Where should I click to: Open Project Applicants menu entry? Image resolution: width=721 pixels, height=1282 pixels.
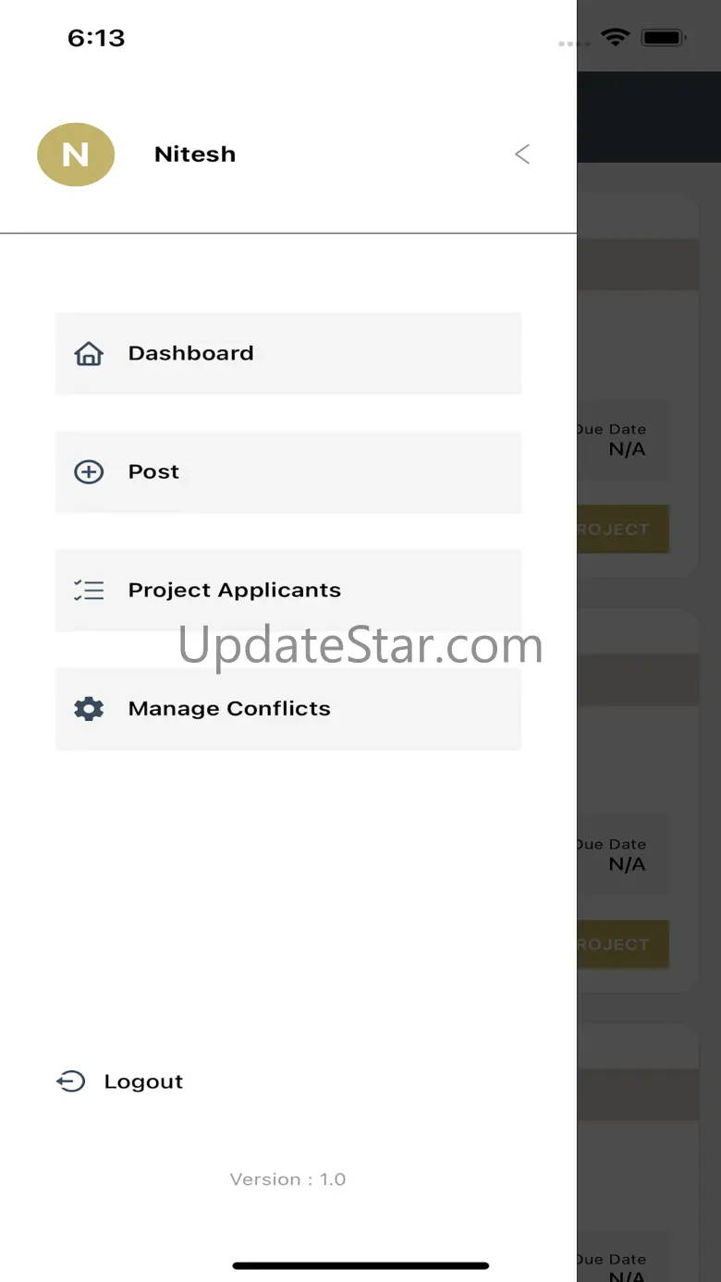point(288,591)
